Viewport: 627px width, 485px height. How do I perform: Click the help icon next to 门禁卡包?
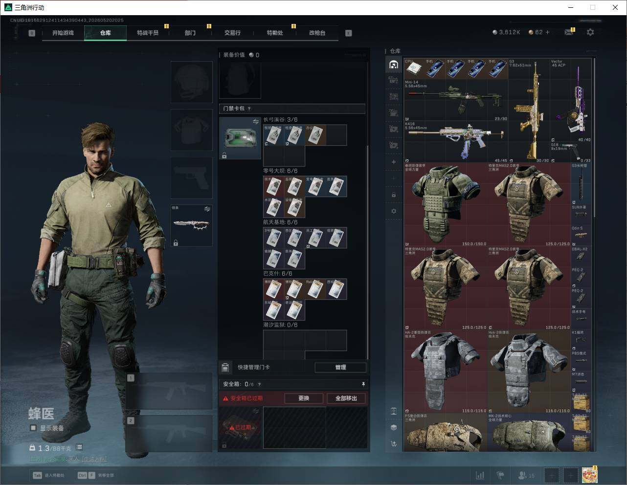click(249, 109)
